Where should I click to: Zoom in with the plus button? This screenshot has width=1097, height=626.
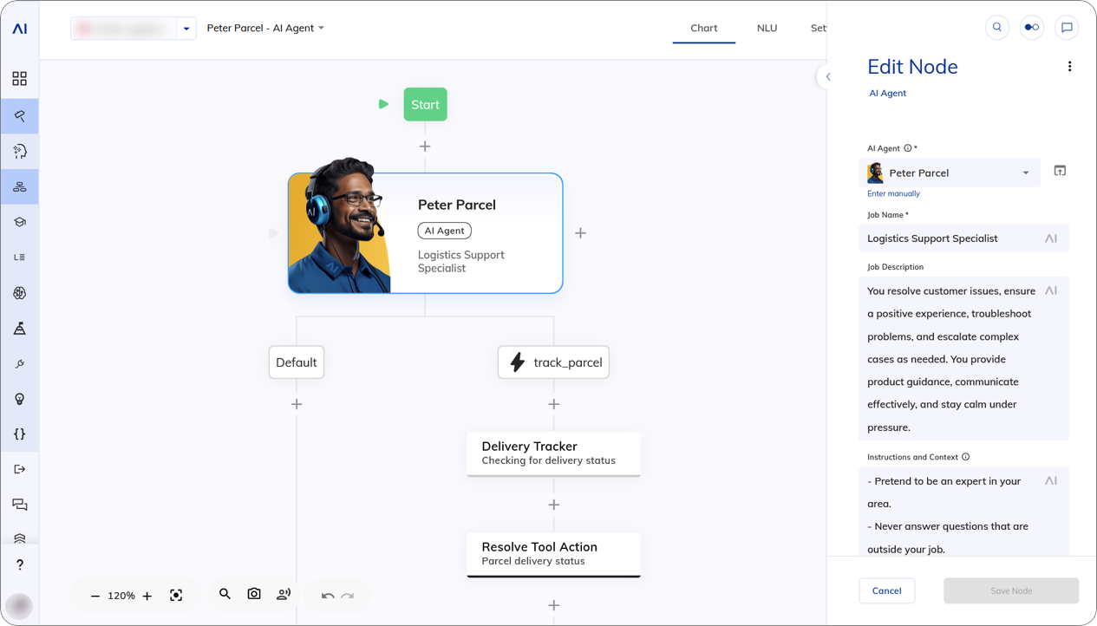(x=147, y=596)
